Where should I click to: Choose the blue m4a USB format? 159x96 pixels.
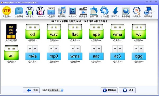(x=33, y=53)
